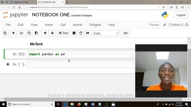Click the Python 3 kernel name
The image size is (191, 107).
177,25
